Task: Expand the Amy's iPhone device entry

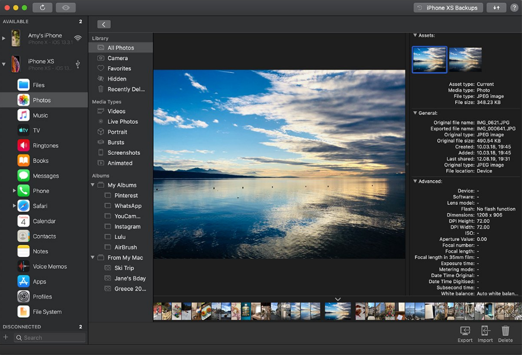Action: (4, 38)
